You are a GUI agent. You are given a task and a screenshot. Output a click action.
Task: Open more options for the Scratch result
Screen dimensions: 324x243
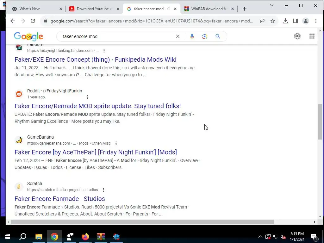(103, 190)
